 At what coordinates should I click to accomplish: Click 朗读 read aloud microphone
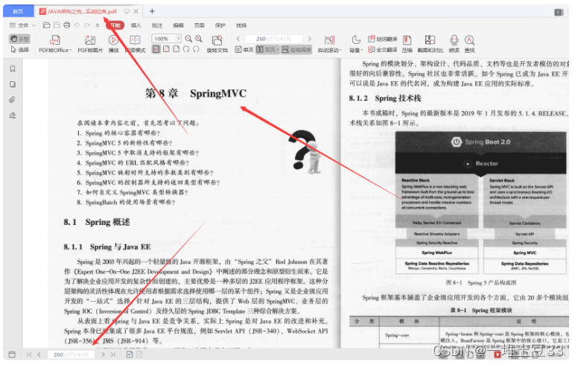[x=454, y=45]
